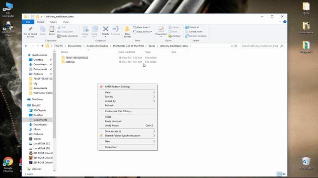Select My Computer desktop icon
This screenshot has height=178, width=318.
pos(8,9)
